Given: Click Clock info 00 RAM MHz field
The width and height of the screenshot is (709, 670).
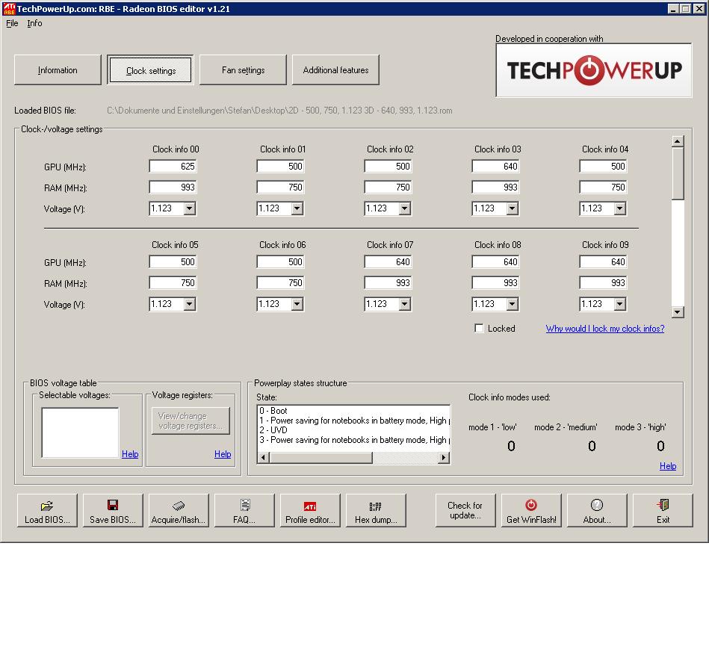Looking at the screenshot, I should (173, 187).
